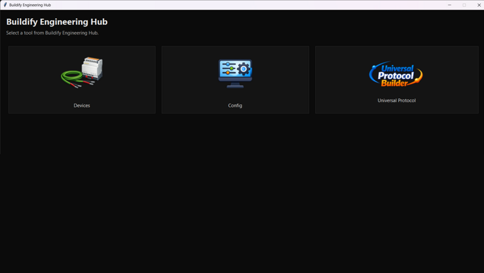Click the sliders in the Config icon
This screenshot has height=273, width=484.
tap(227, 69)
